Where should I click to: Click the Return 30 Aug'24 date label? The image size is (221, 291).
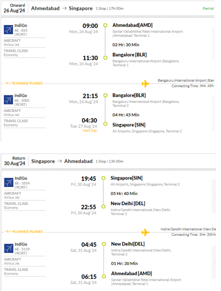15,161
